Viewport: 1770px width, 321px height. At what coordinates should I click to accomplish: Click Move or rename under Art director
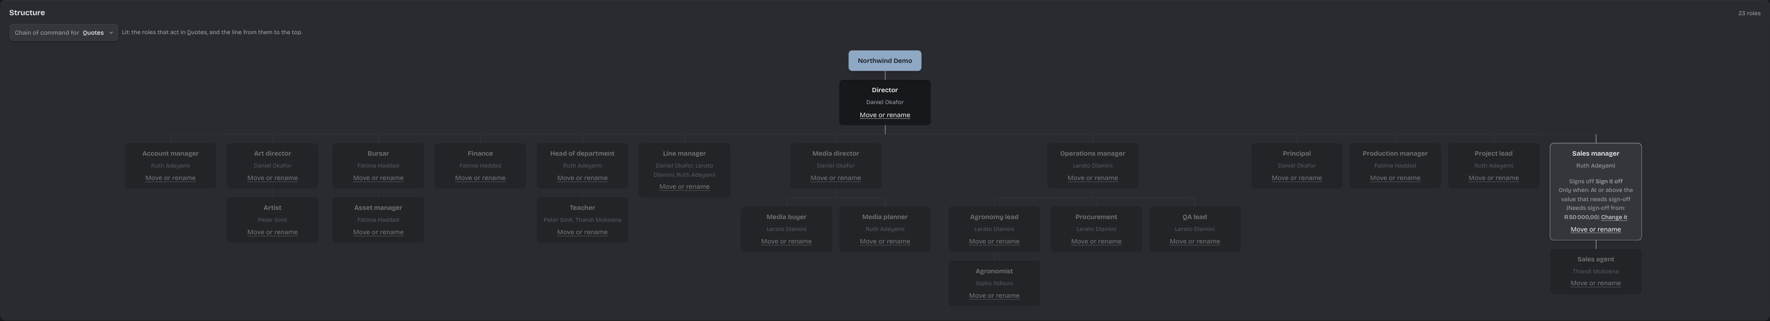(x=272, y=178)
